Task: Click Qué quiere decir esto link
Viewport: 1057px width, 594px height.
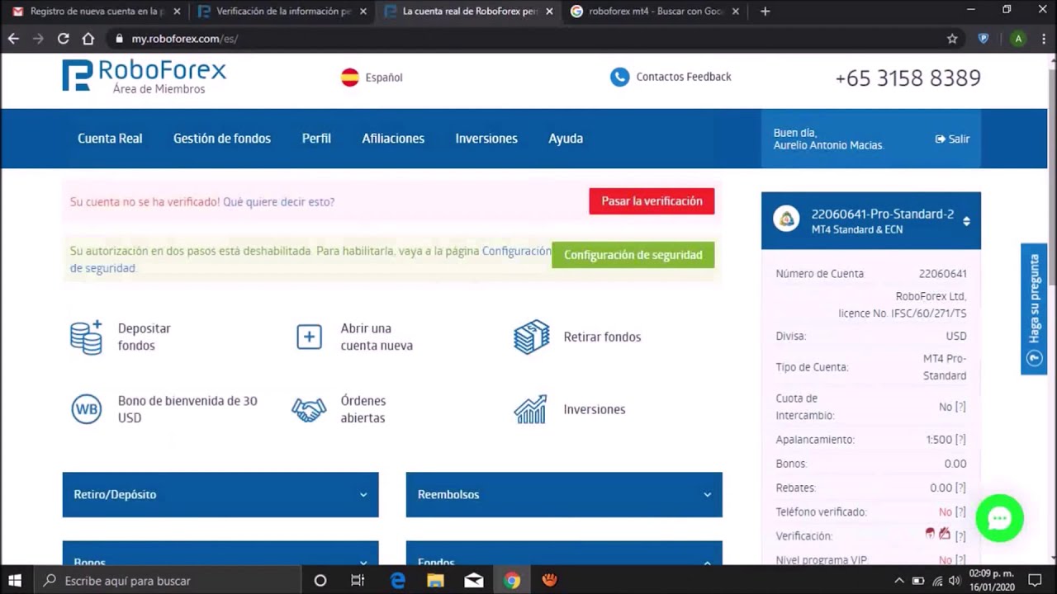Action: pos(278,201)
